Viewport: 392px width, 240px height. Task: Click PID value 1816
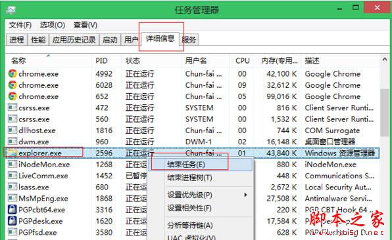pyautogui.click(x=104, y=130)
